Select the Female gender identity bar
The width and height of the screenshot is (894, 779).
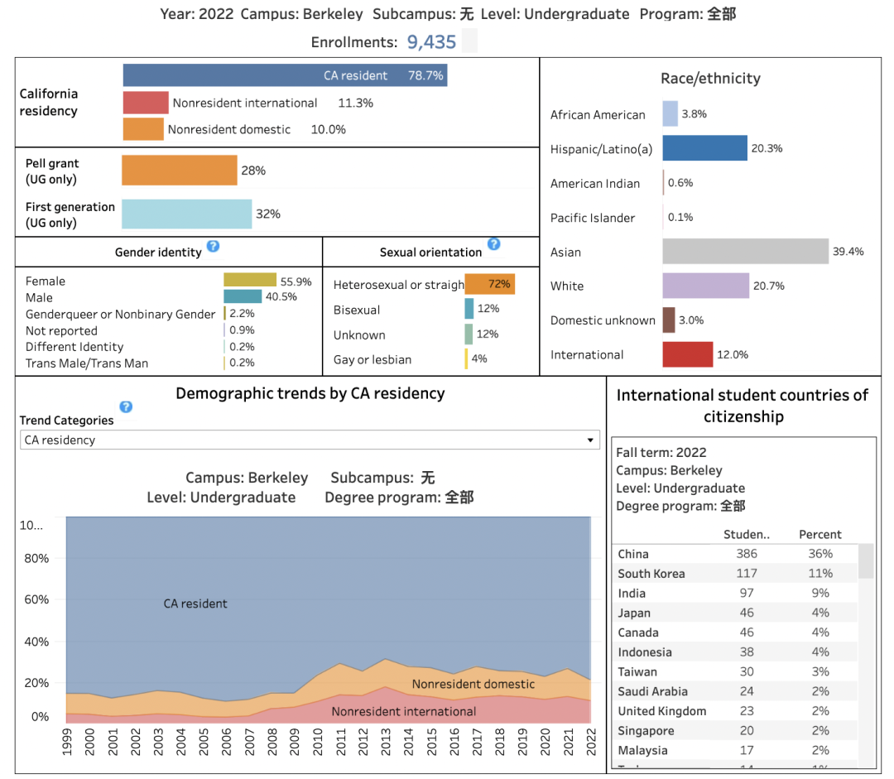coord(249,281)
